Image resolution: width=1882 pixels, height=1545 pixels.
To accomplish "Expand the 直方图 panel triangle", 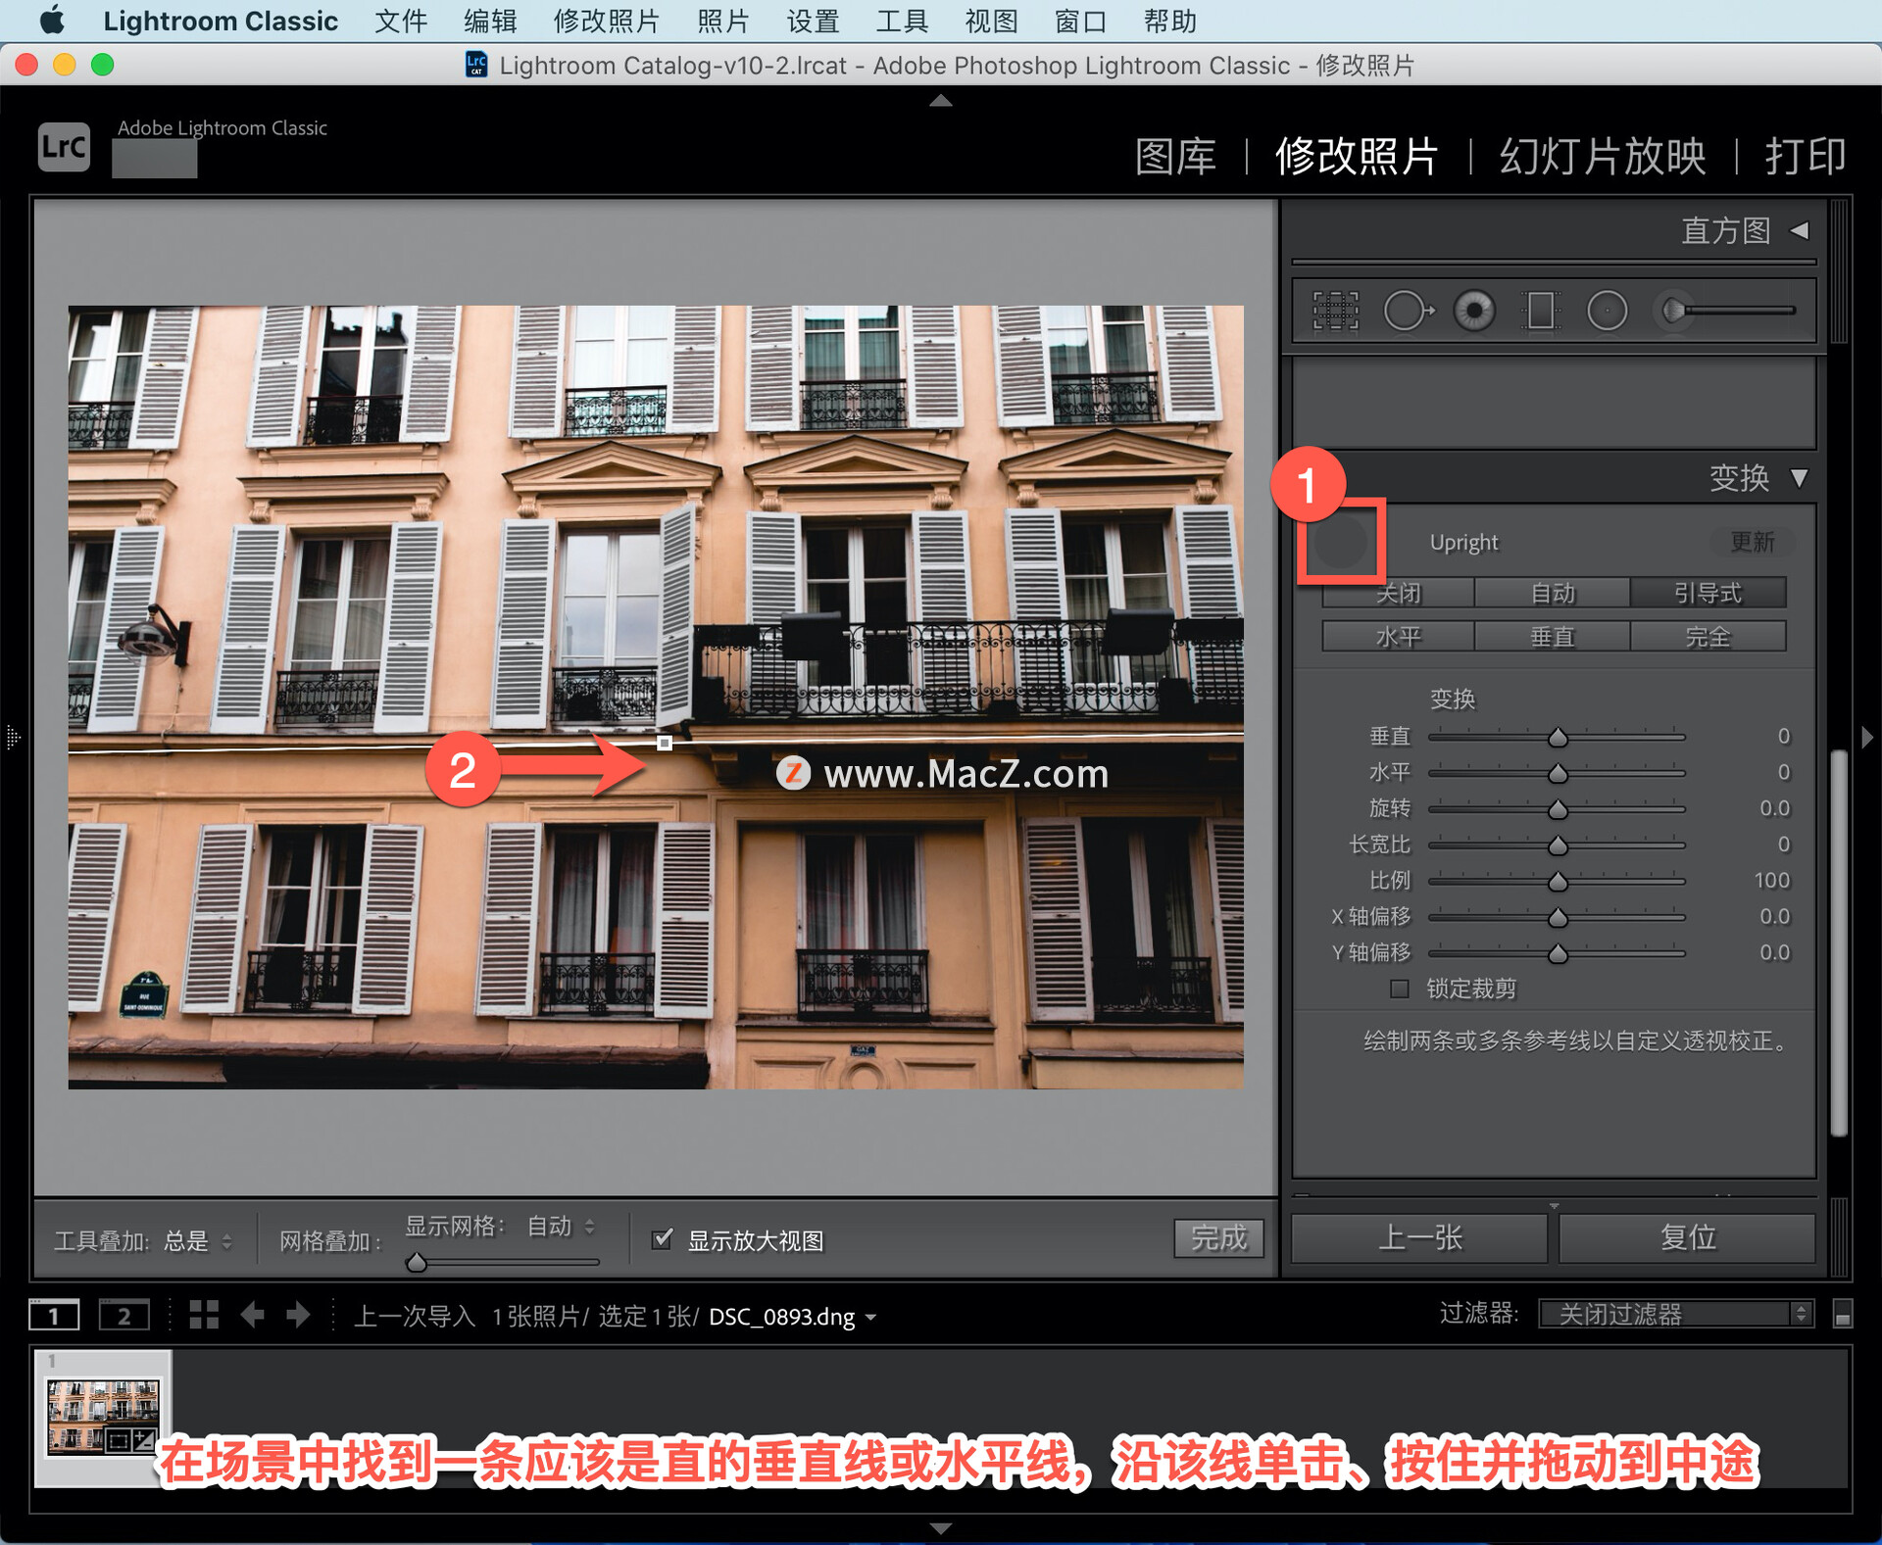I will click(1800, 231).
